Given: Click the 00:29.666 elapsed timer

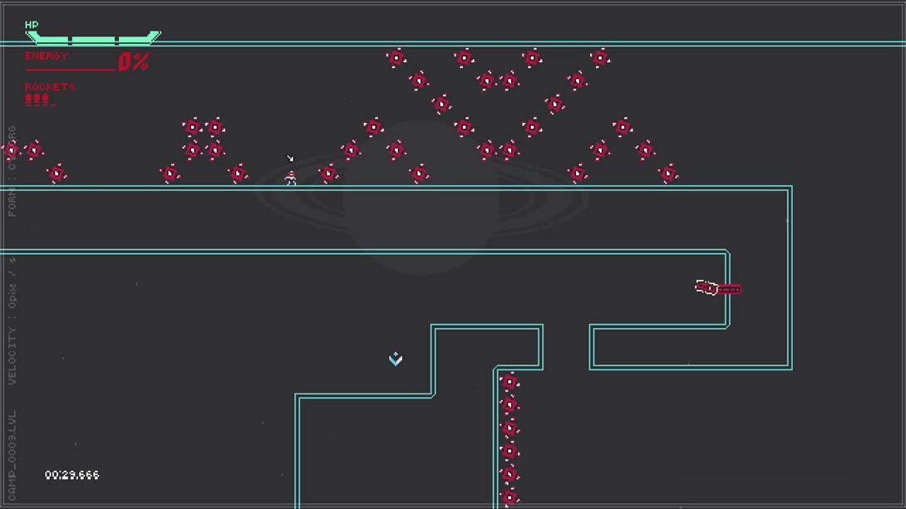Looking at the screenshot, I should pyautogui.click(x=72, y=475).
